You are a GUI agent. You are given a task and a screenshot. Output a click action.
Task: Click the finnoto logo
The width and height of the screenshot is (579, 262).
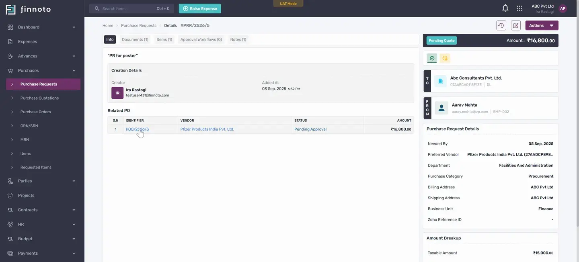pos(28,9)
